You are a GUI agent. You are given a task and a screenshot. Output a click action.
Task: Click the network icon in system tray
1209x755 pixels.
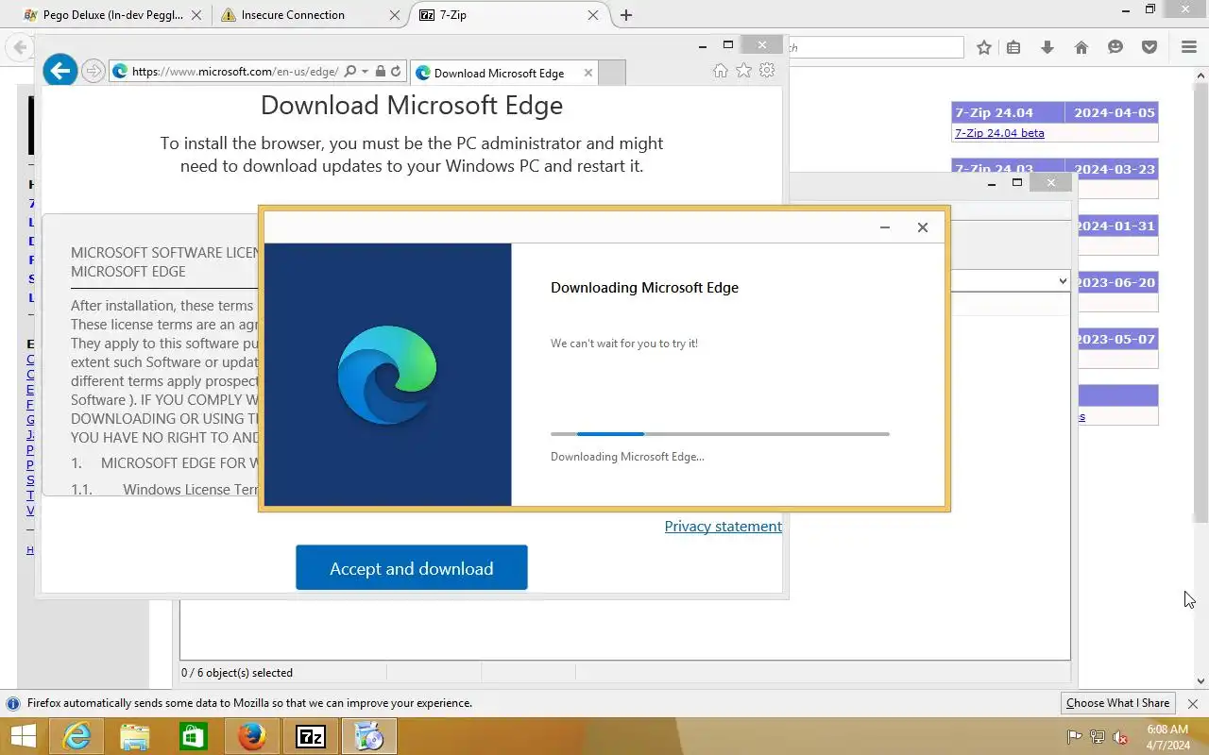[x=1098, y=737]
